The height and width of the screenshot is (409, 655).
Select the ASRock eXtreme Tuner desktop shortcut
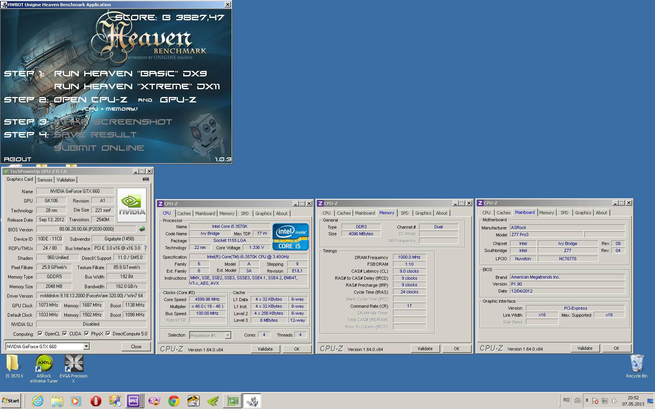coord(44,369)
